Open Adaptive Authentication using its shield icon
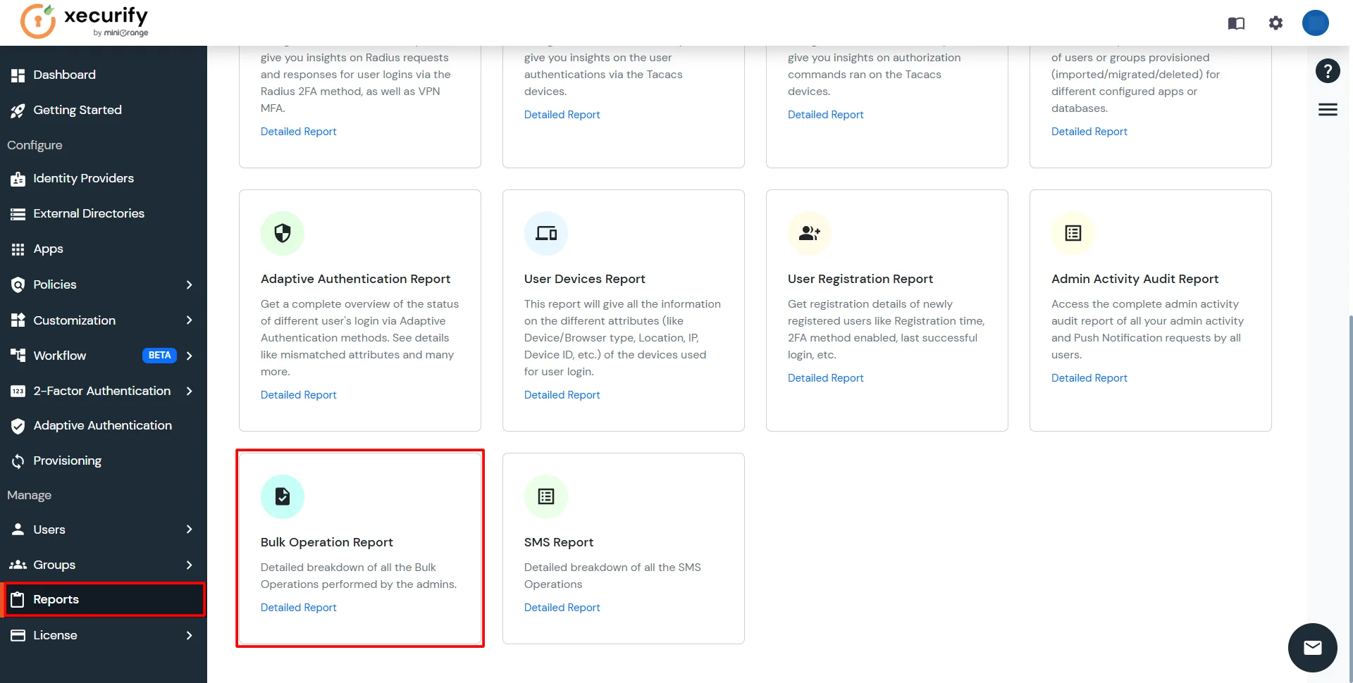Viewport: 1353px width, 683px height. click(18, 425)
